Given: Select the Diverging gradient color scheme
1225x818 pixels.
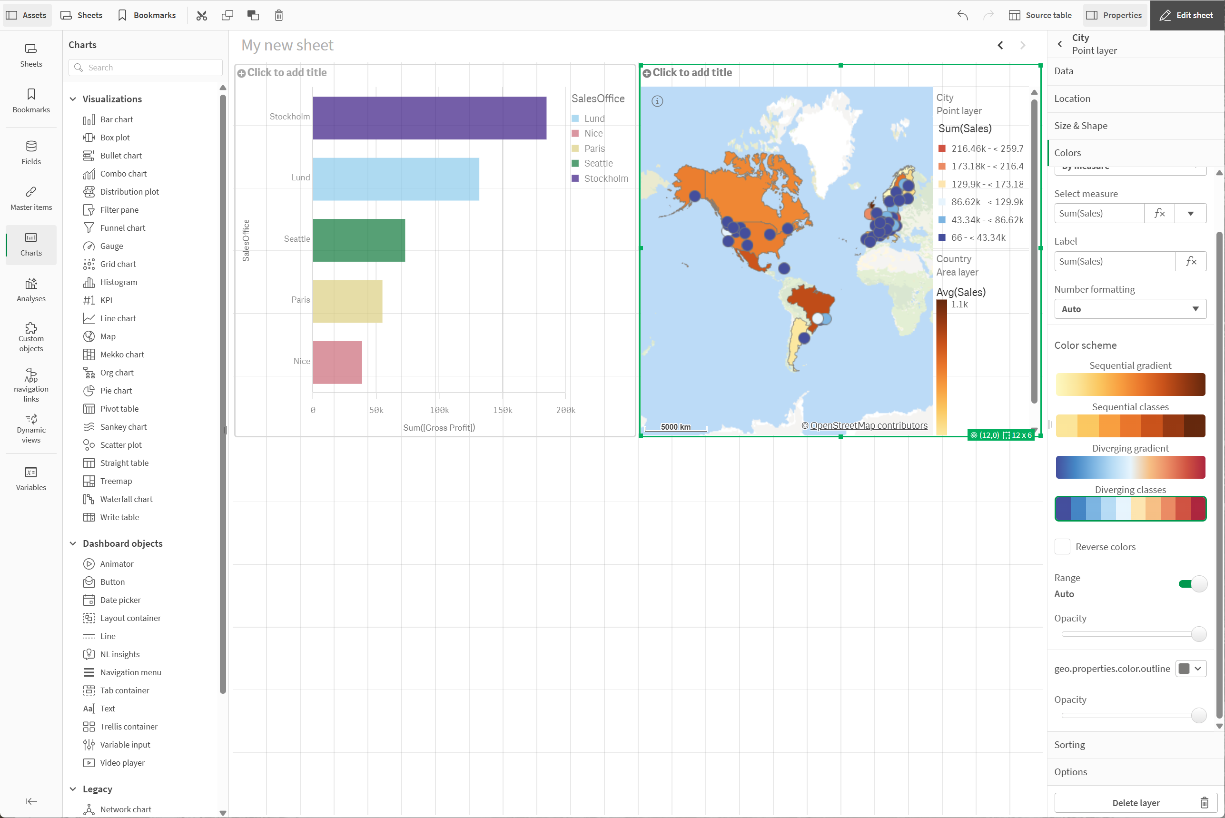Looking at the screenshot, I should (x=1130, y=467).
